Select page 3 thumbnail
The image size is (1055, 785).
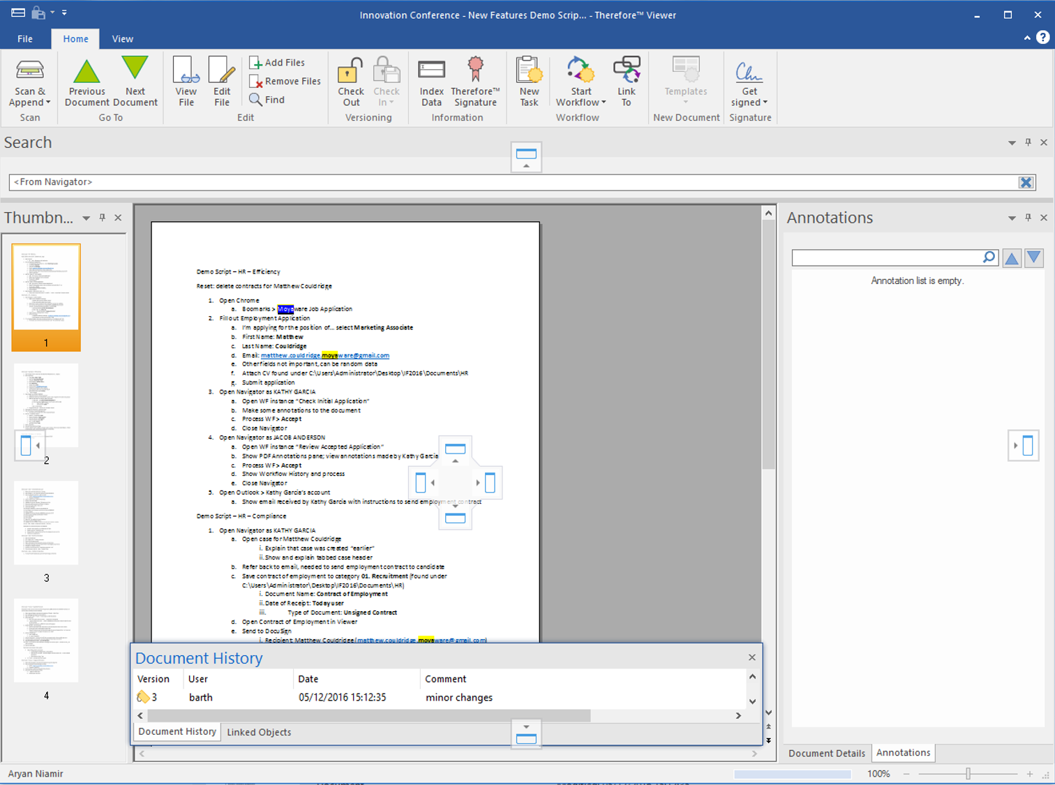click(x=46, y=532)
